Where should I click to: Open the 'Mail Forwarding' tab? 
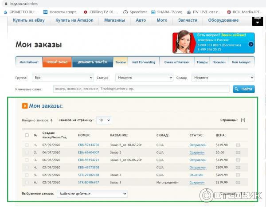[143, 62]
